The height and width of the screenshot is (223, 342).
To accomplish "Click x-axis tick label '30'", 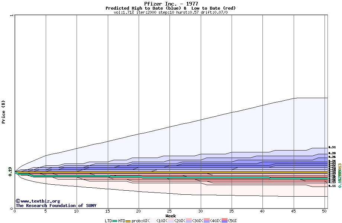I will click(200, 211).
